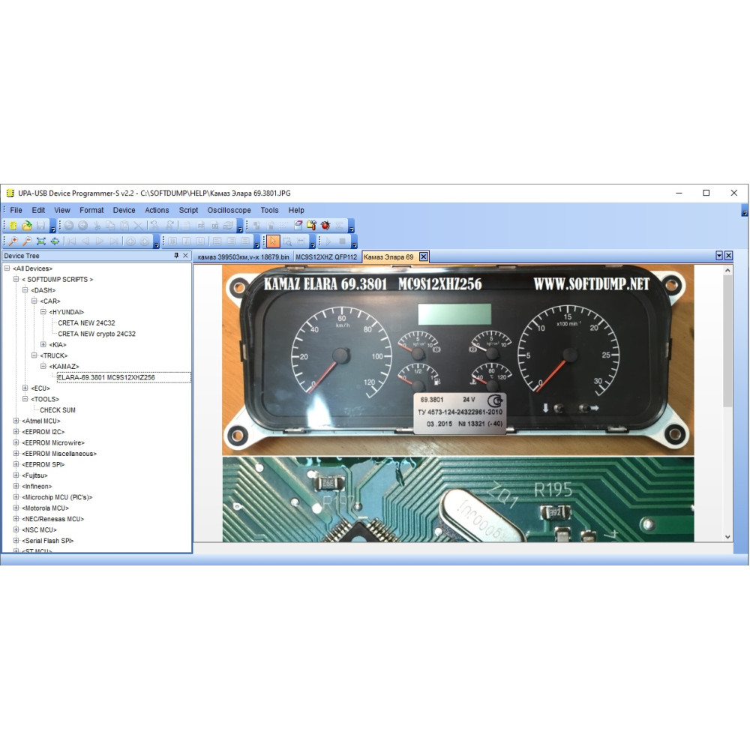
Task: Select the Microchip MCU (PIC's) group
Action: click(57, 497)
